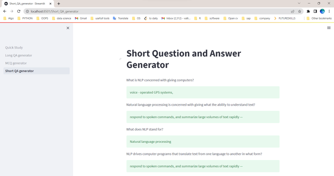The height and width of the screenshot is (176, 334).
Task: Open the Chrome profile avatar
Action: [322, 11]
